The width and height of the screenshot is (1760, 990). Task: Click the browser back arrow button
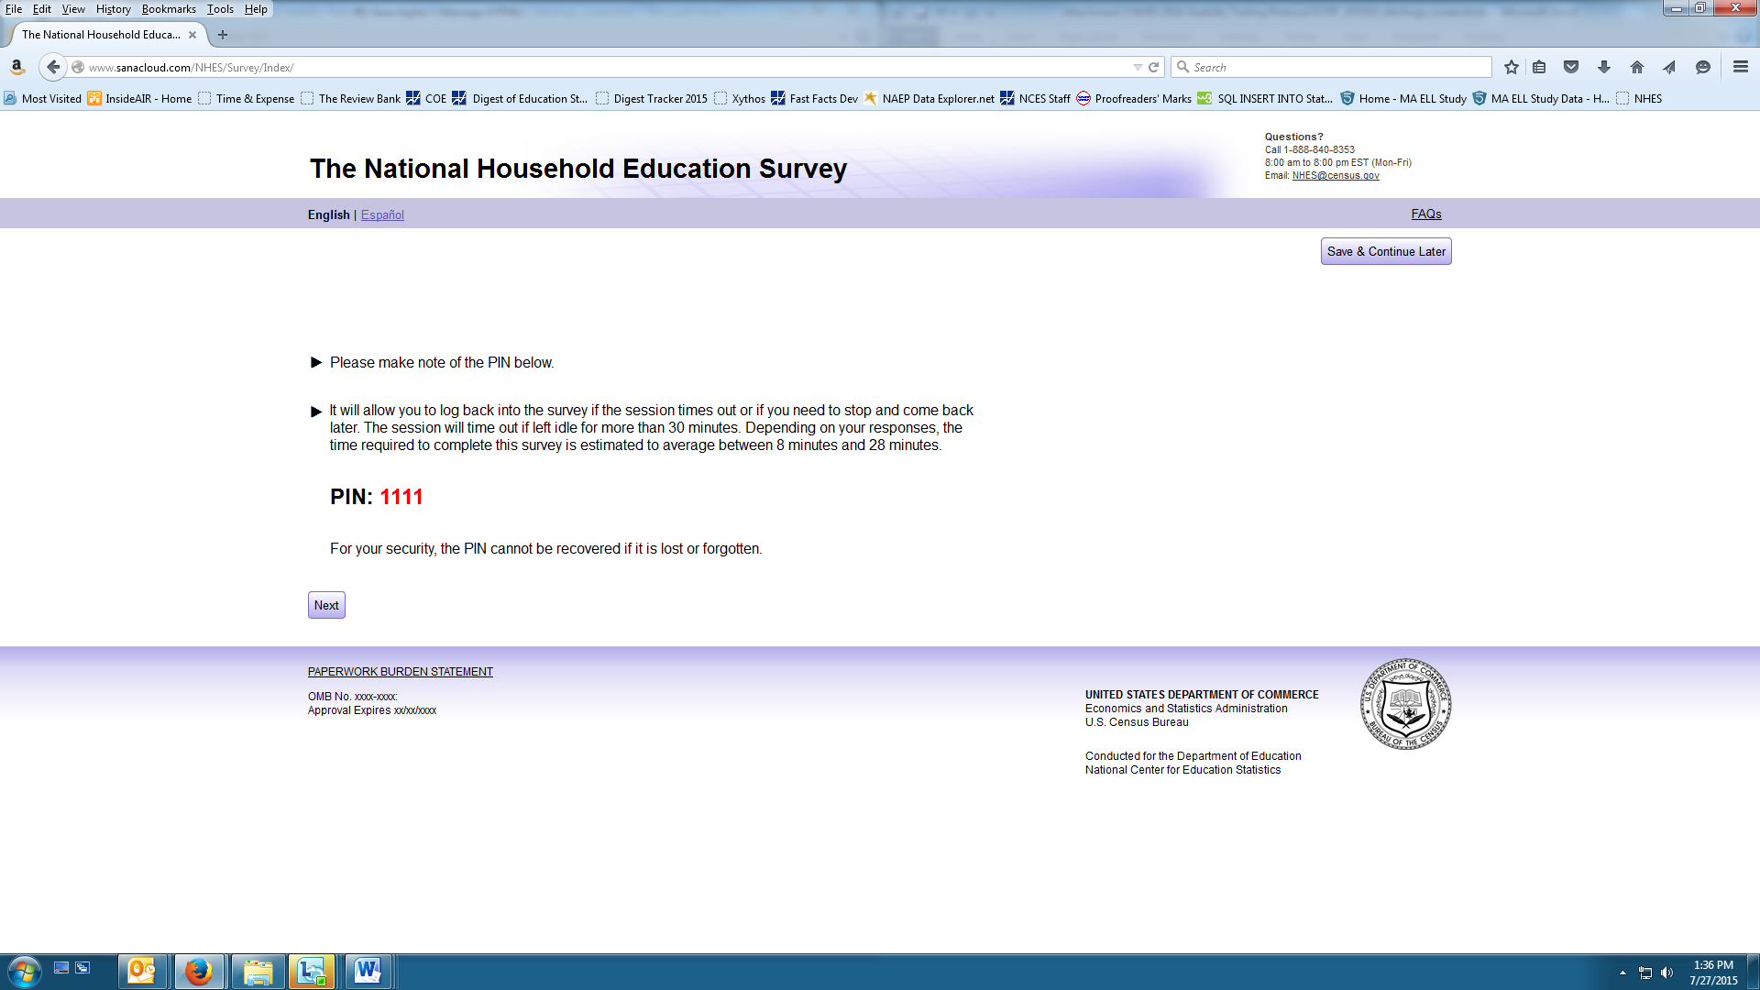53,67
